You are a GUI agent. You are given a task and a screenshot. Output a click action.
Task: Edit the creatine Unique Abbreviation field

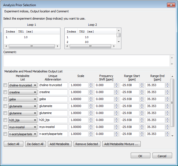tap(53, 92)
